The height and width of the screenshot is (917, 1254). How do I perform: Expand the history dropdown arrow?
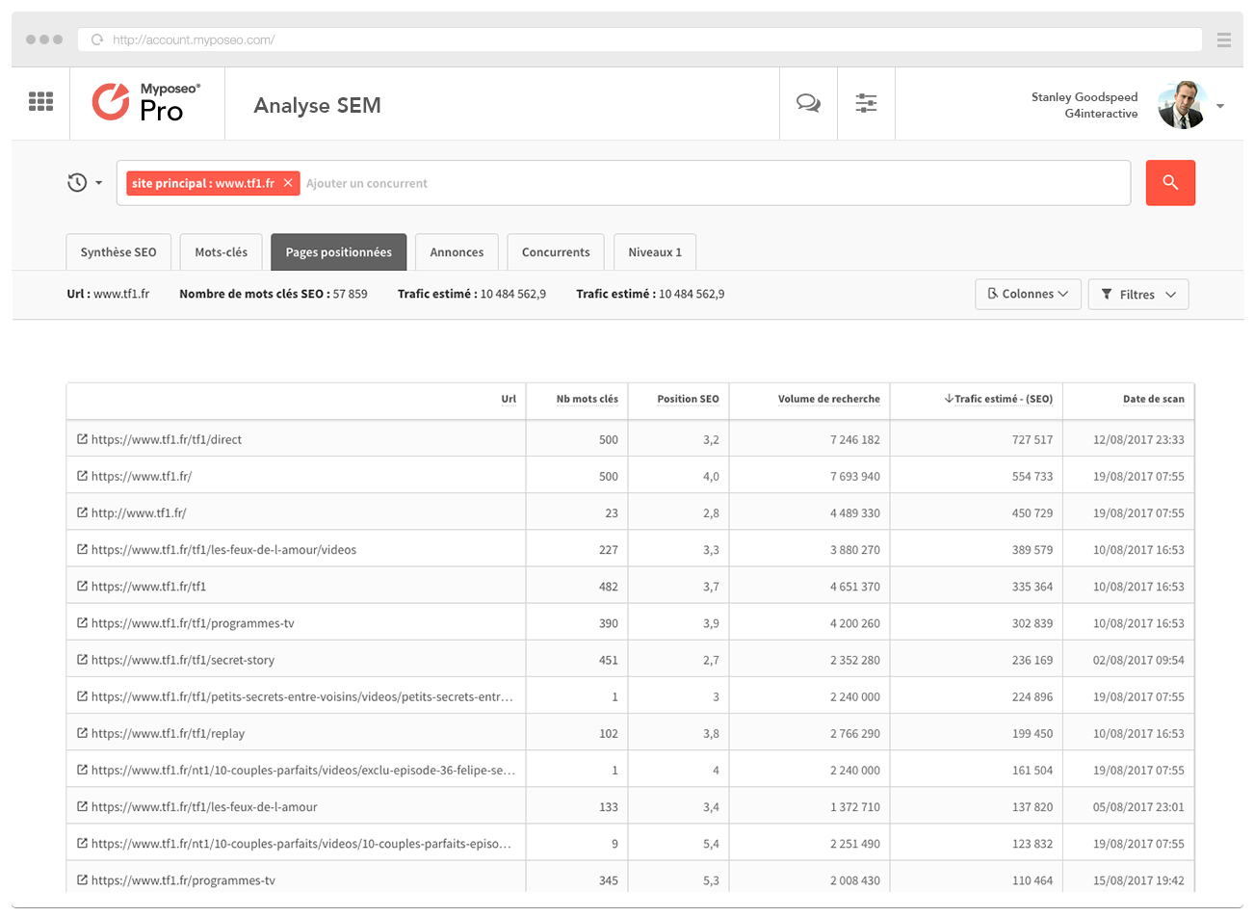98,183
